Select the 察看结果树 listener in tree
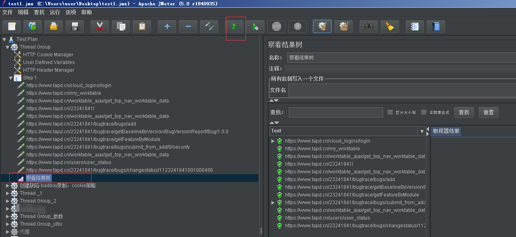This screenshot has height=237, width=516. coord(38,178)
